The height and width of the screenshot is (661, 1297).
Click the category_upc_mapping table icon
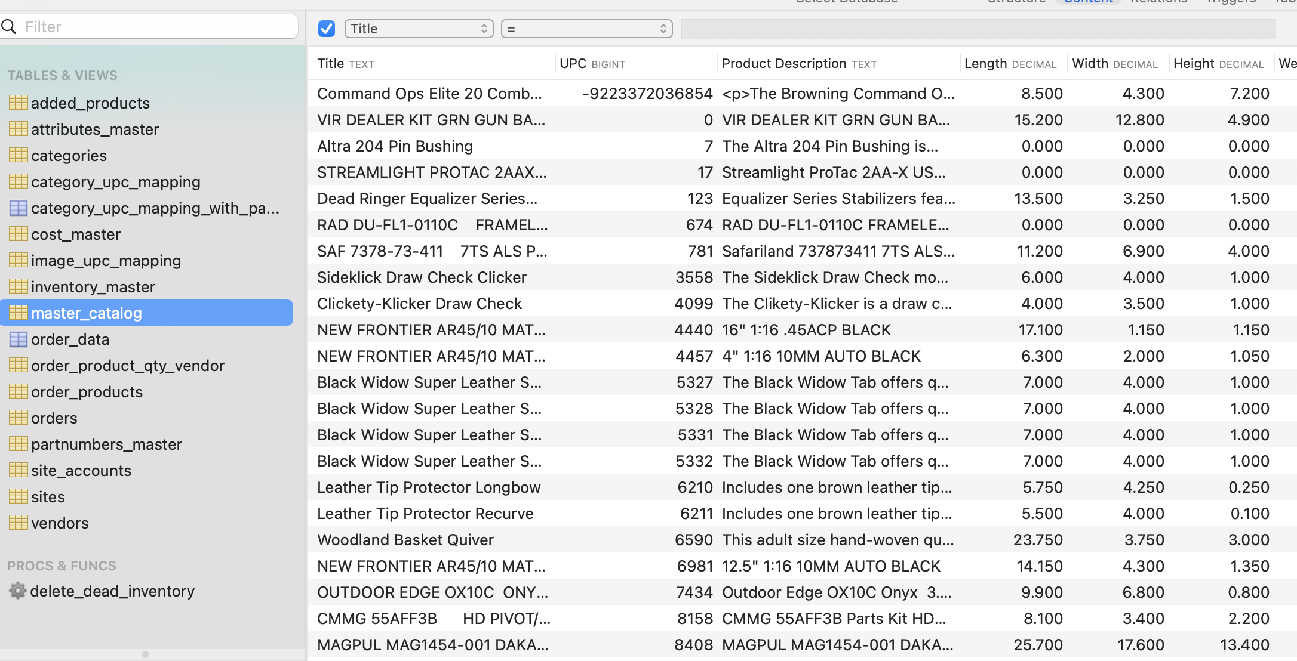[x=18, y=181]
